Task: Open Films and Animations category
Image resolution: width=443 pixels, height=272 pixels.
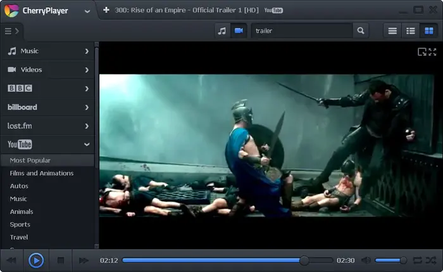Action: coord(42,173)
